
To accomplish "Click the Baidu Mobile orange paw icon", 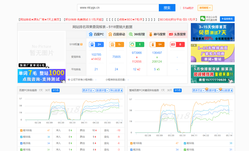I will click(x=110, y=34).
